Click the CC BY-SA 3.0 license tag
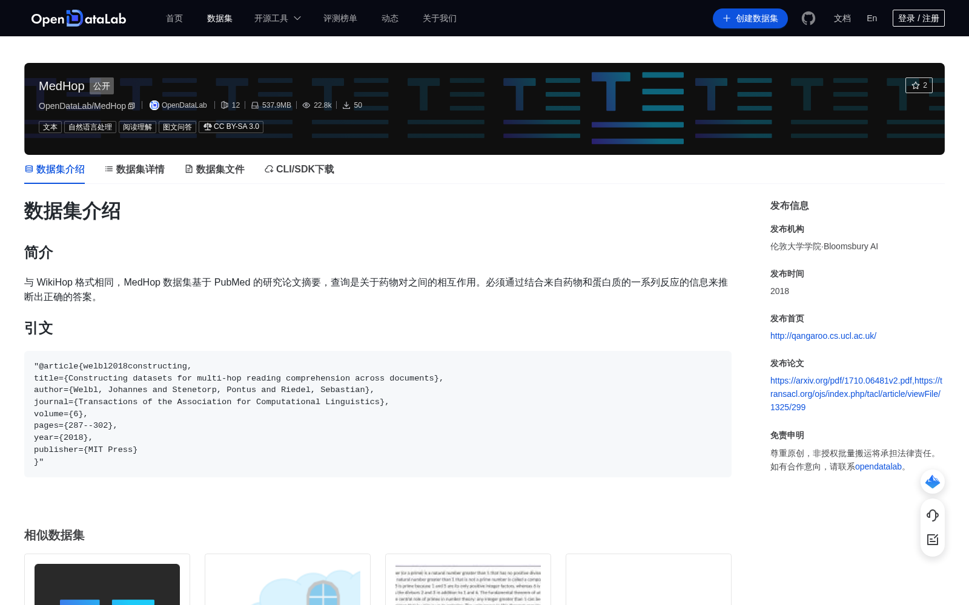Image resolution: width=969 pixels, height=605 pixels. 231,127
